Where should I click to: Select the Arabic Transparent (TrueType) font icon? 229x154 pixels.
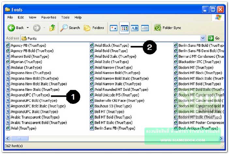(8, 117)
